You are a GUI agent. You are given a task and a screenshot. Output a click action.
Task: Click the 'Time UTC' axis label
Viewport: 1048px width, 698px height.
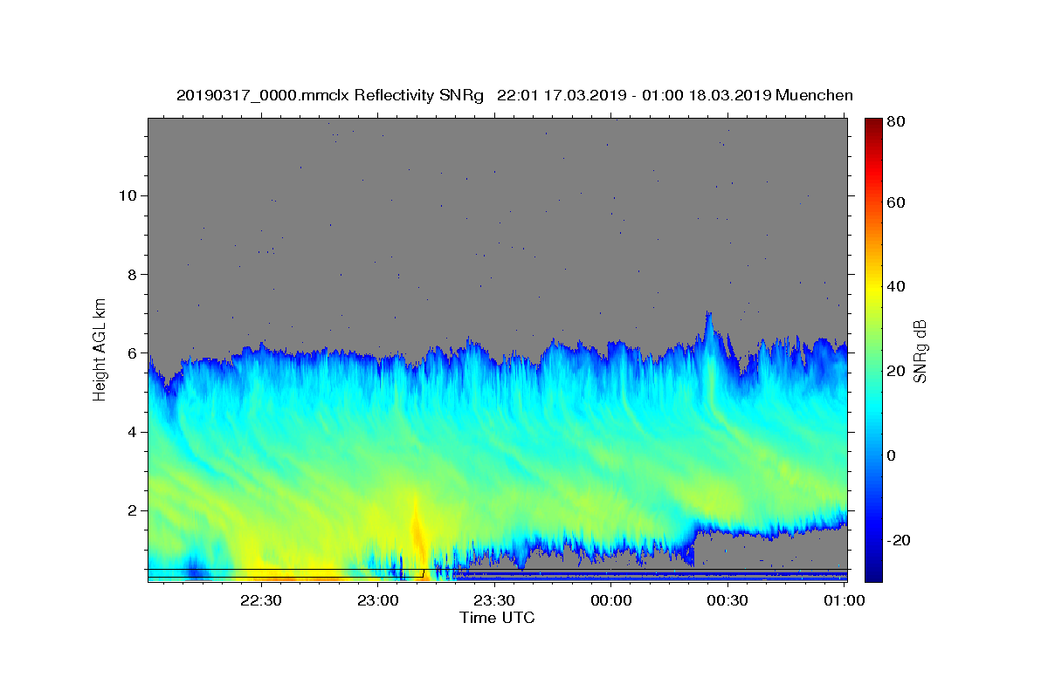click(497, 618)
